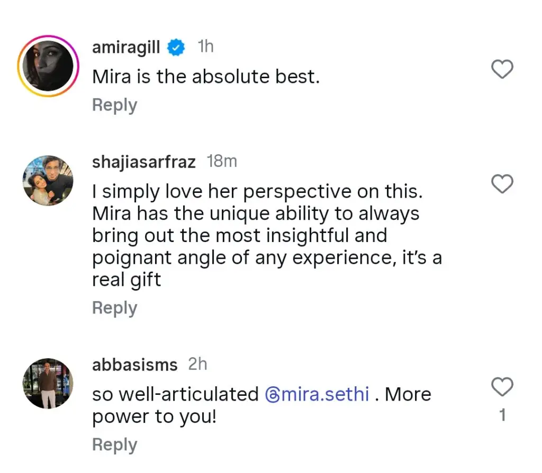
Task: Reply to the abbasisms comment
Action: tap(114, 444)
